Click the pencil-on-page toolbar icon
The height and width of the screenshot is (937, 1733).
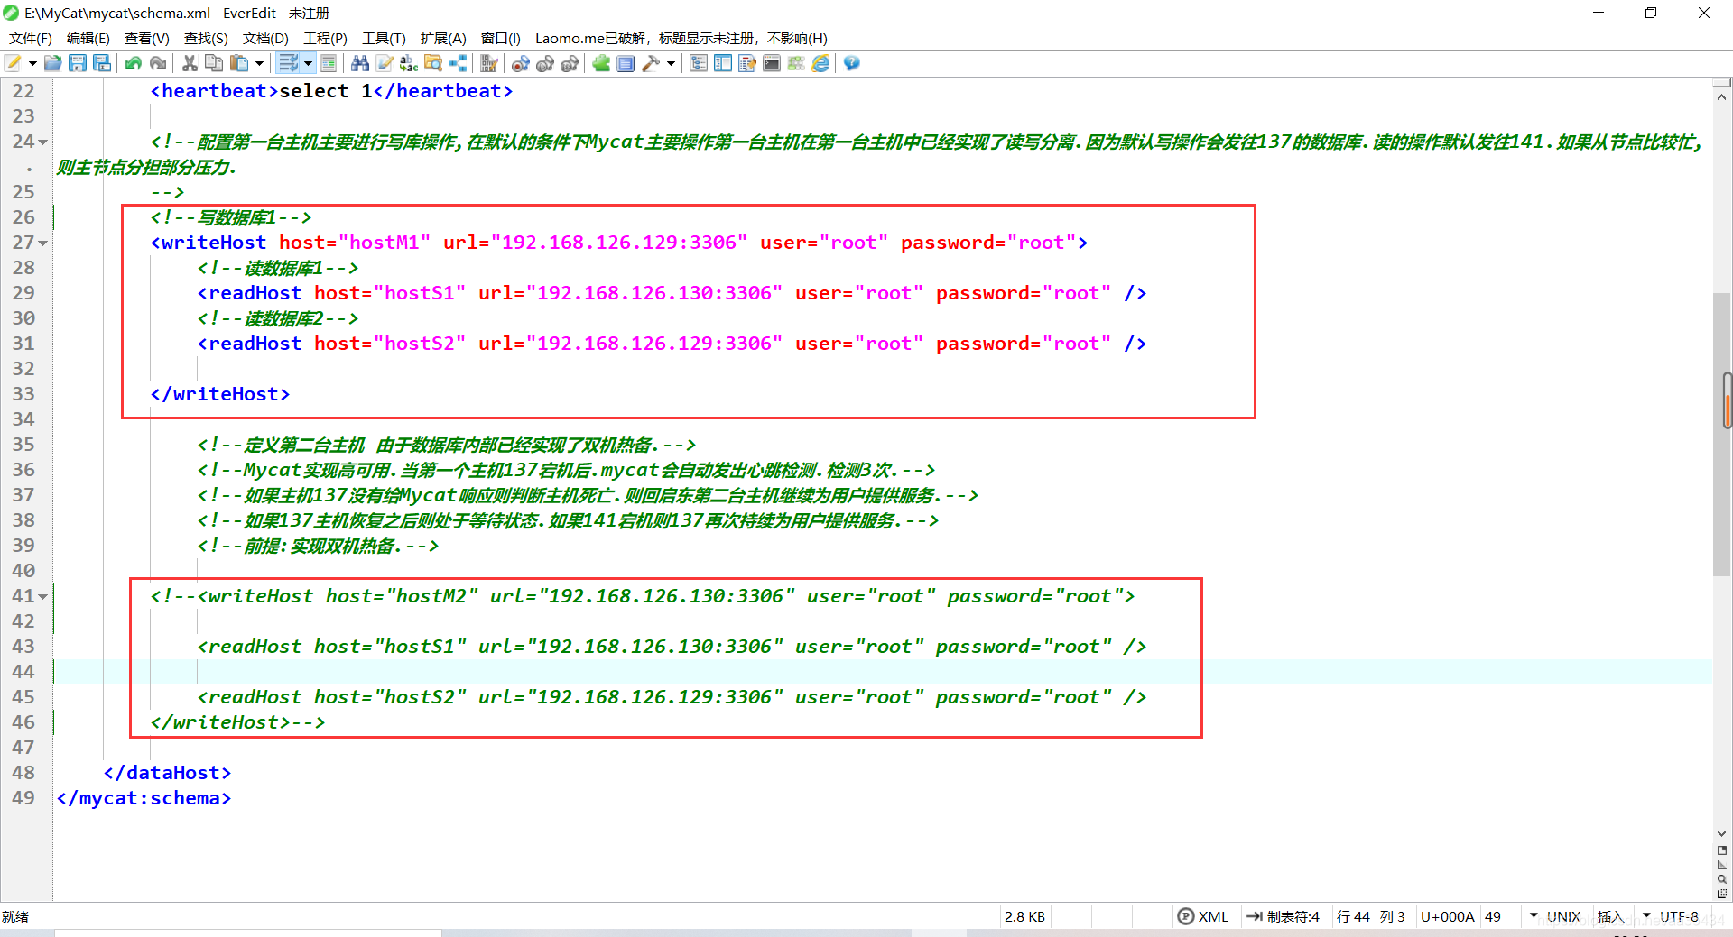385,63
